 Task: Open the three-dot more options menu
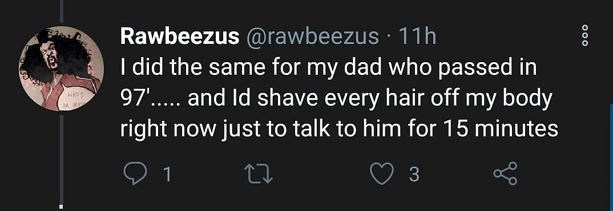tap(585, 35)
